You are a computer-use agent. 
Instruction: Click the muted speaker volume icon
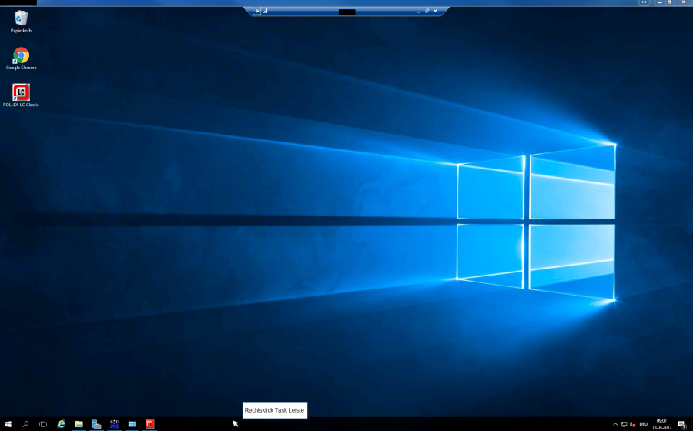coord(632,424)
